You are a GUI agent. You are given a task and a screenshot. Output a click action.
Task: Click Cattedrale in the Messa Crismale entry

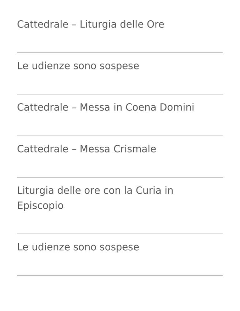(42, 149)
